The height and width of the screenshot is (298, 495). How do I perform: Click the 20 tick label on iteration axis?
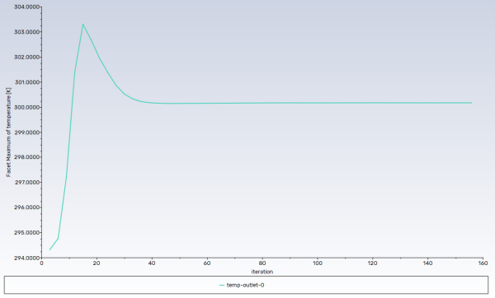coord(97,263)
